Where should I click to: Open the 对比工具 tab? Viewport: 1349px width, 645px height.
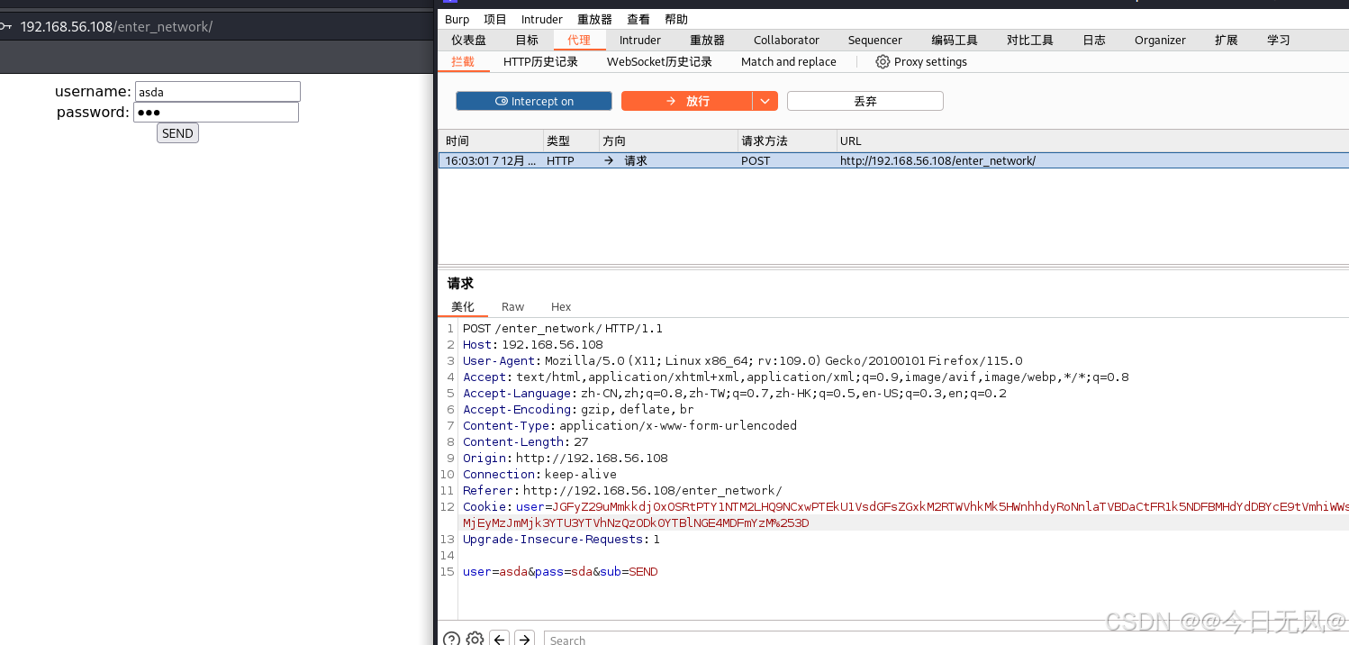tap(1030, 41)
